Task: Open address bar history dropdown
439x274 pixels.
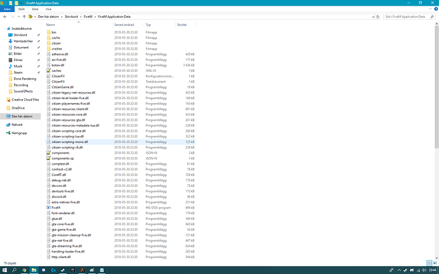Action: coord(373,17)
